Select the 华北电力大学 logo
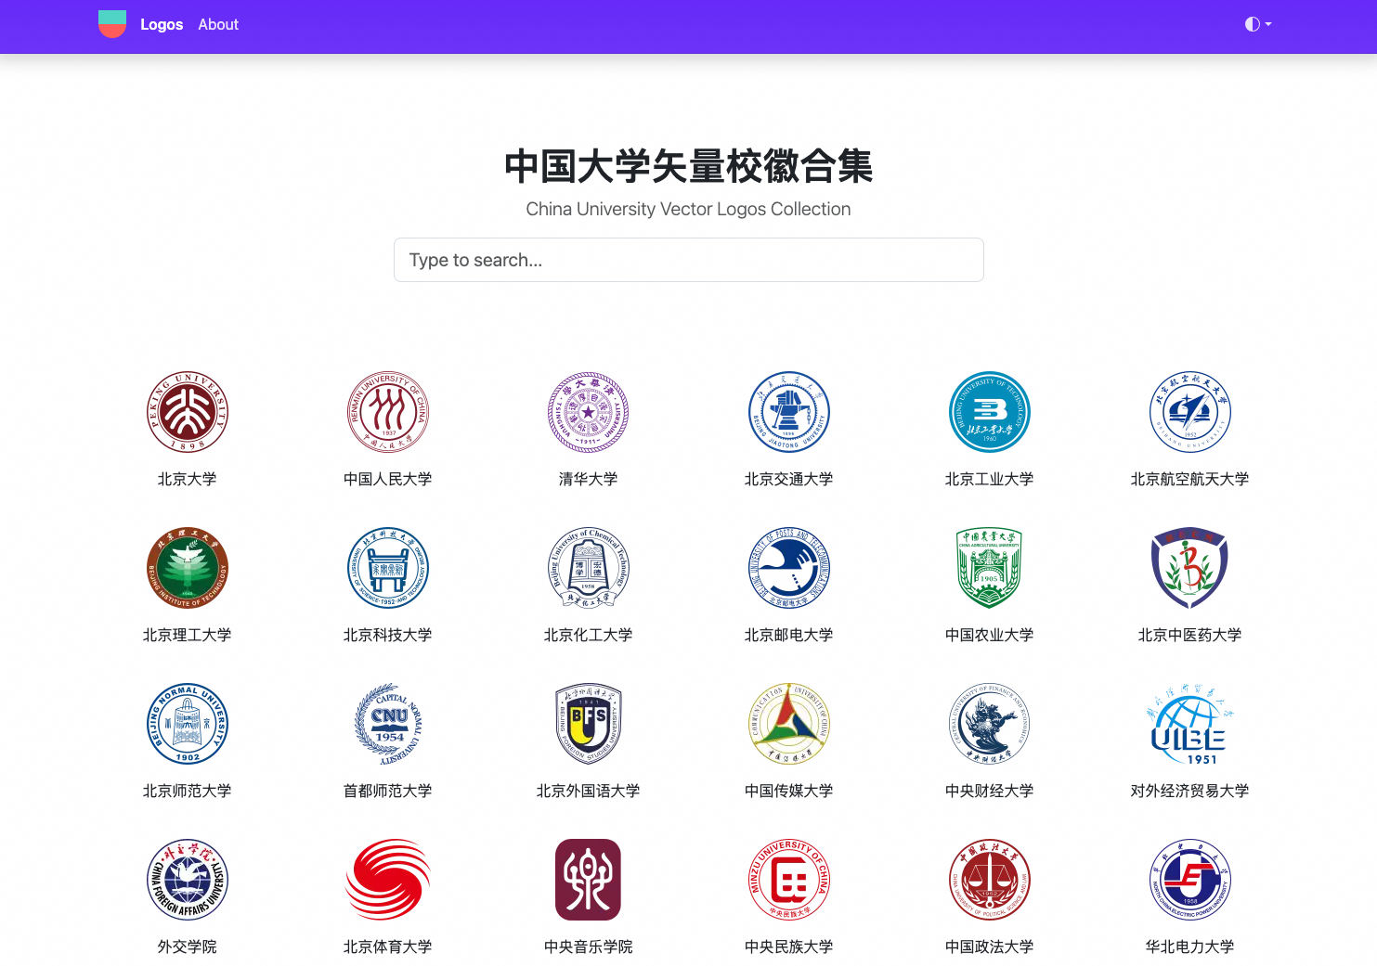This screenshot has height=966, width=1377. [x=1190, y=880]
